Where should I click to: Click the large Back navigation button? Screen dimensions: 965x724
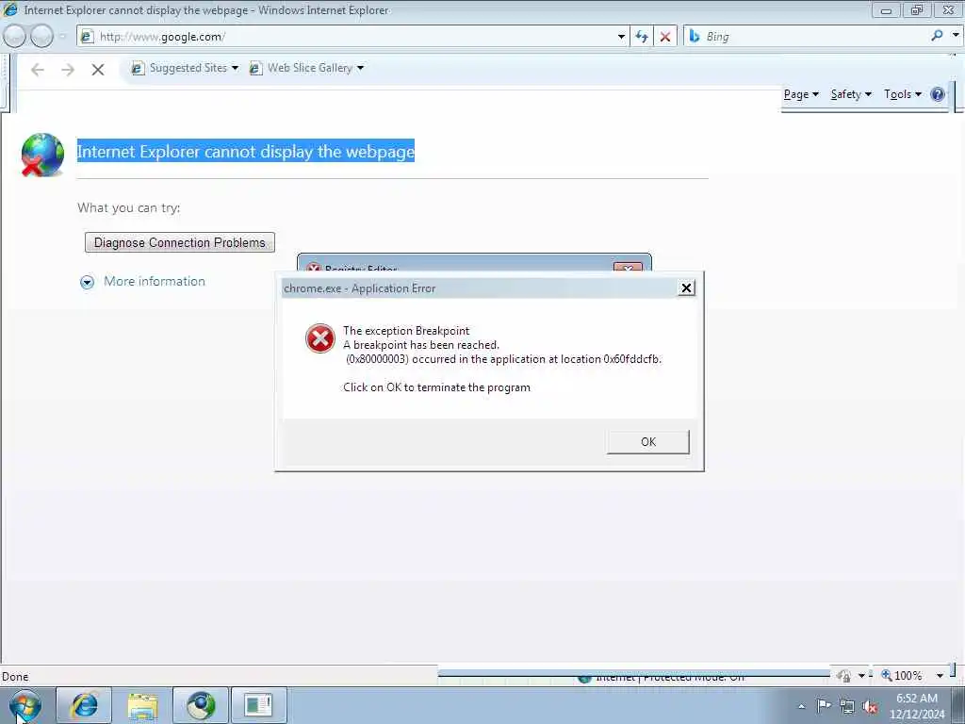pos(14,37)
